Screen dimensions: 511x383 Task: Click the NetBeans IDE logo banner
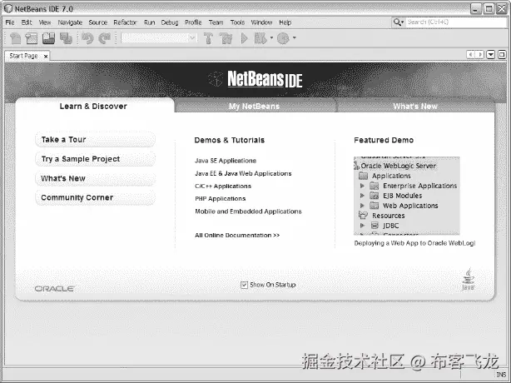click(x=255, y=79)
